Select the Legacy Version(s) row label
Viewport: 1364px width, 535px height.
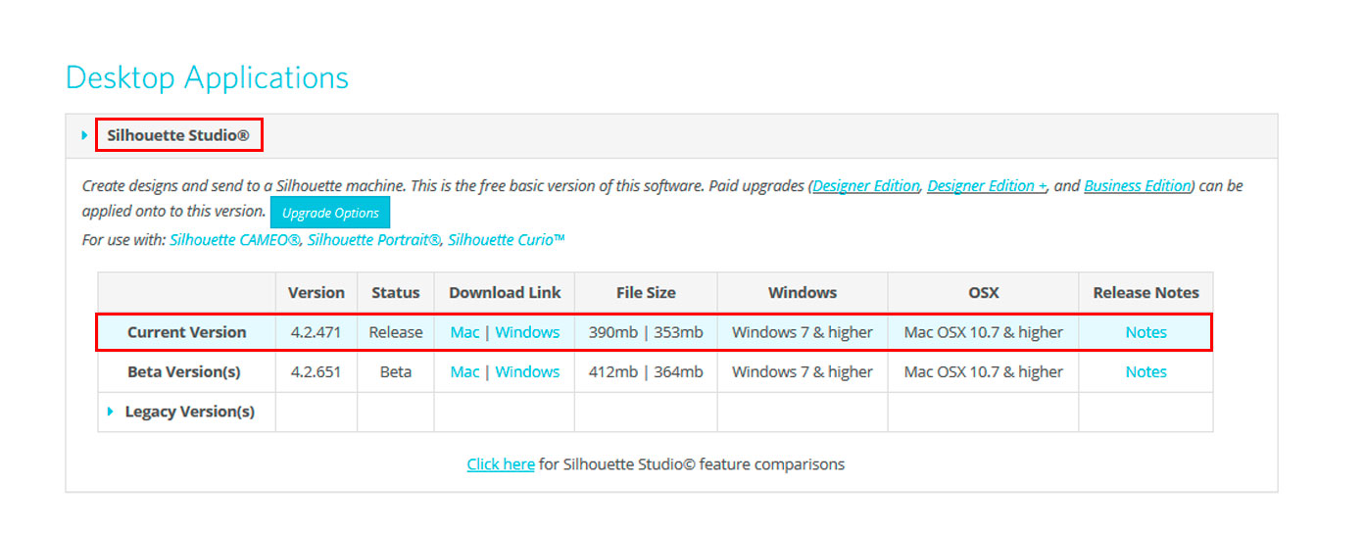[x=189, y=412]
